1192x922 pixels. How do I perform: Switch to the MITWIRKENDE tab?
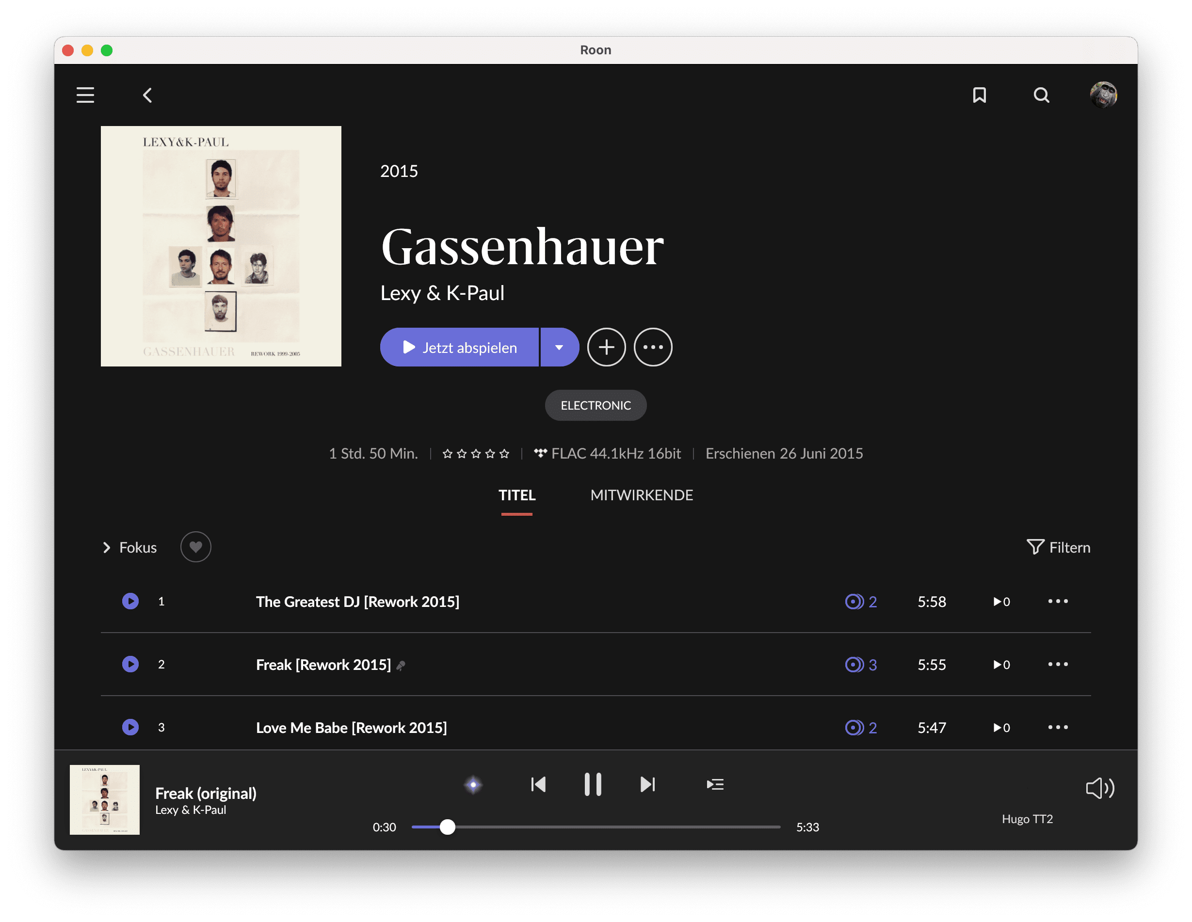641,495
